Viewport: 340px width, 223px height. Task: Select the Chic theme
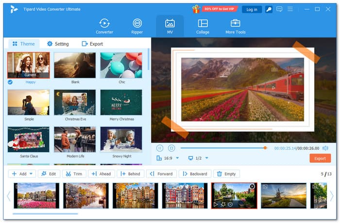pos(121,65)
